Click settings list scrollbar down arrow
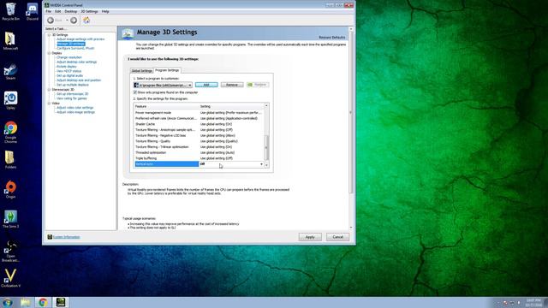This screenshot has width=548, height=308. tap(266, 165)
